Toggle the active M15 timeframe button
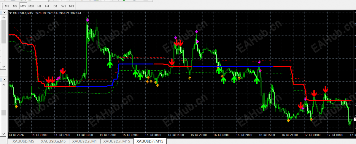 click(23, 6)
